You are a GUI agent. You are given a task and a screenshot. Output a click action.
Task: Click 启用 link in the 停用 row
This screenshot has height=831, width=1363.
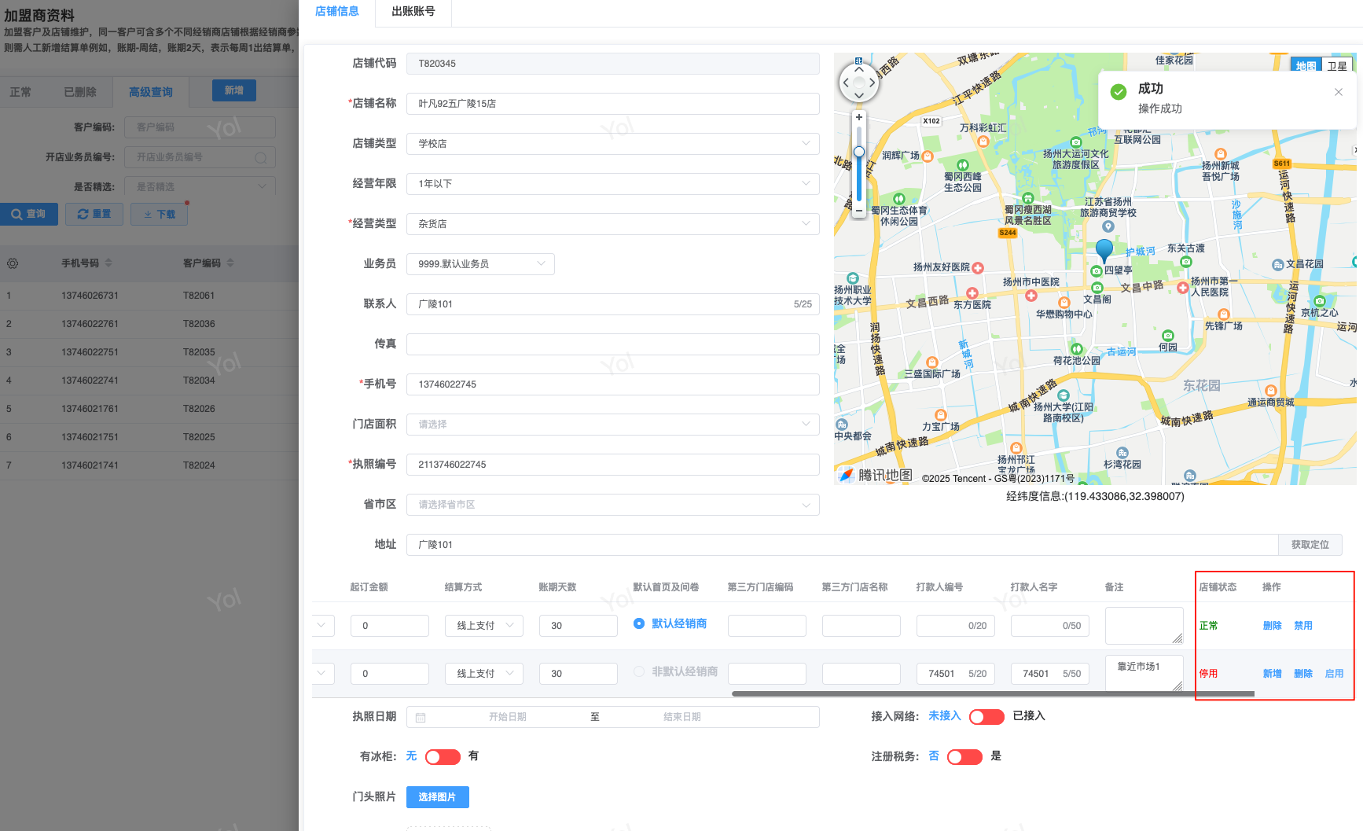pyautogui.click(x=1333, y=674)
